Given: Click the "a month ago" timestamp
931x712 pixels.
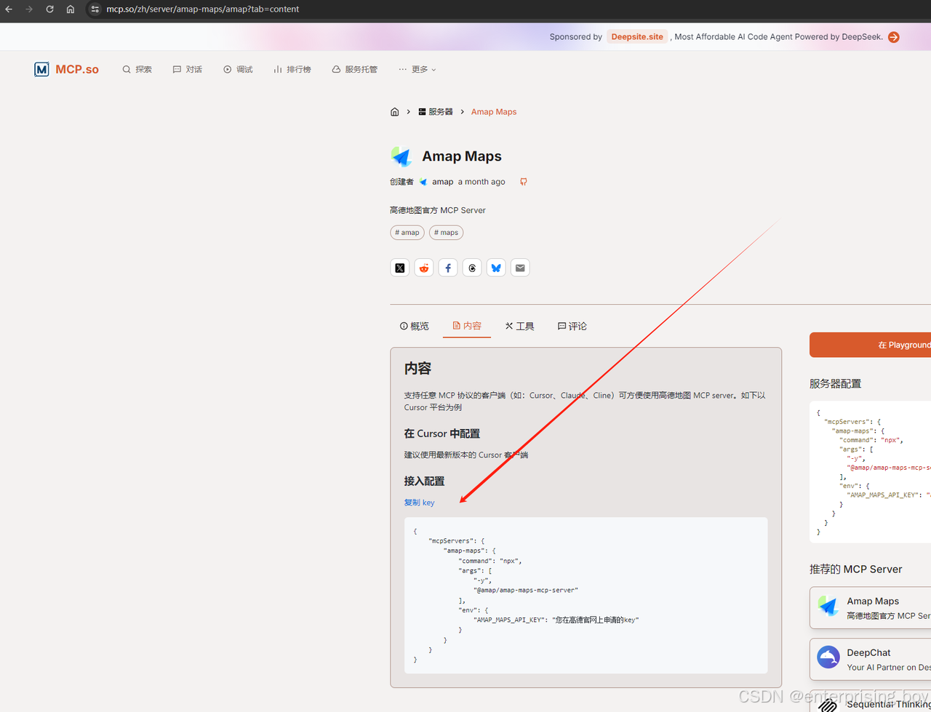Looking at the screenshot, I should pyautogui.click(x=482, y=182).
